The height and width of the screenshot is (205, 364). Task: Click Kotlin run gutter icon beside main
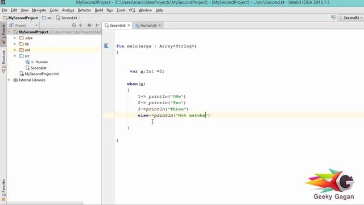coord(106,46)
